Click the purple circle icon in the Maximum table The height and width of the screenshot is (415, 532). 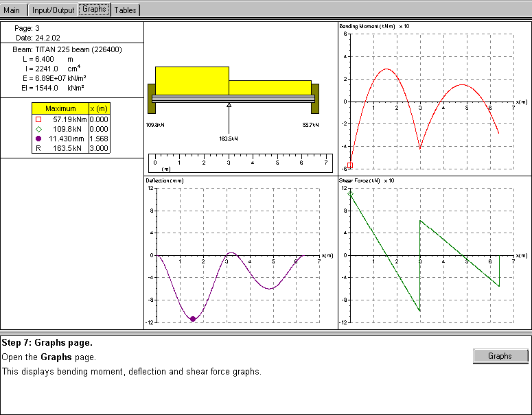tap(38, 139)
